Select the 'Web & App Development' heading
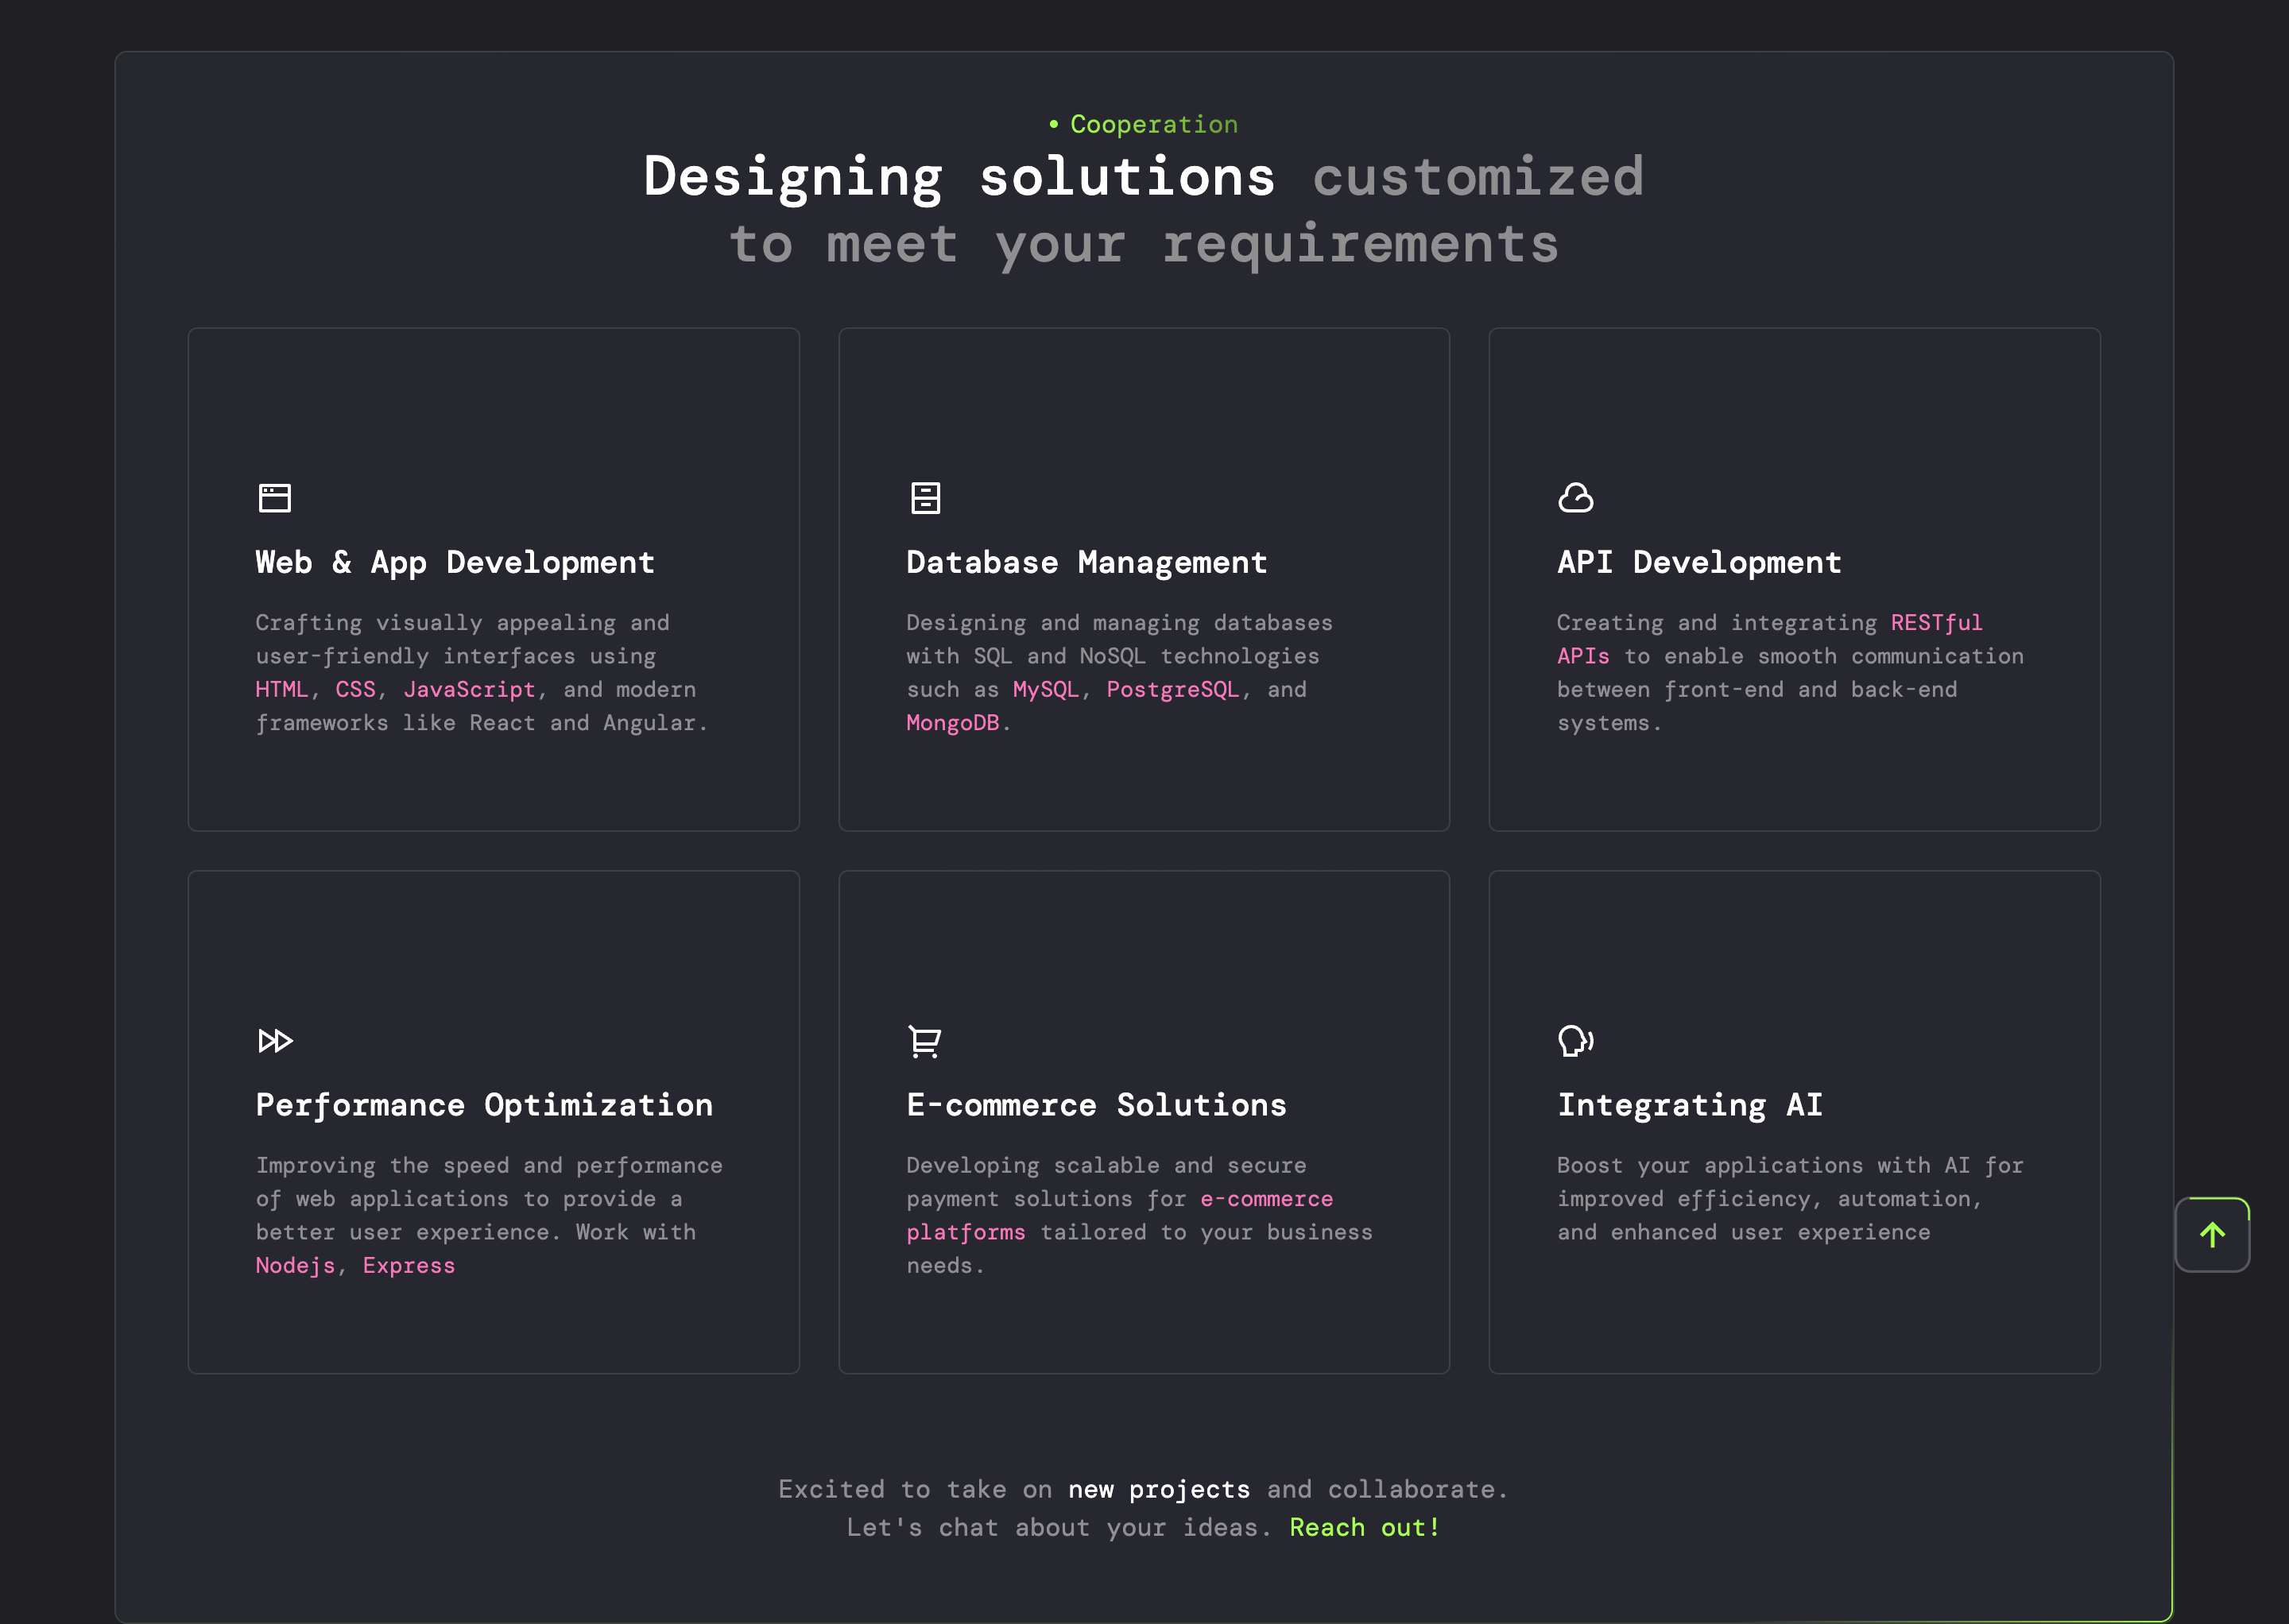This screenshot has height=1624, width=2289. [455, 562]
